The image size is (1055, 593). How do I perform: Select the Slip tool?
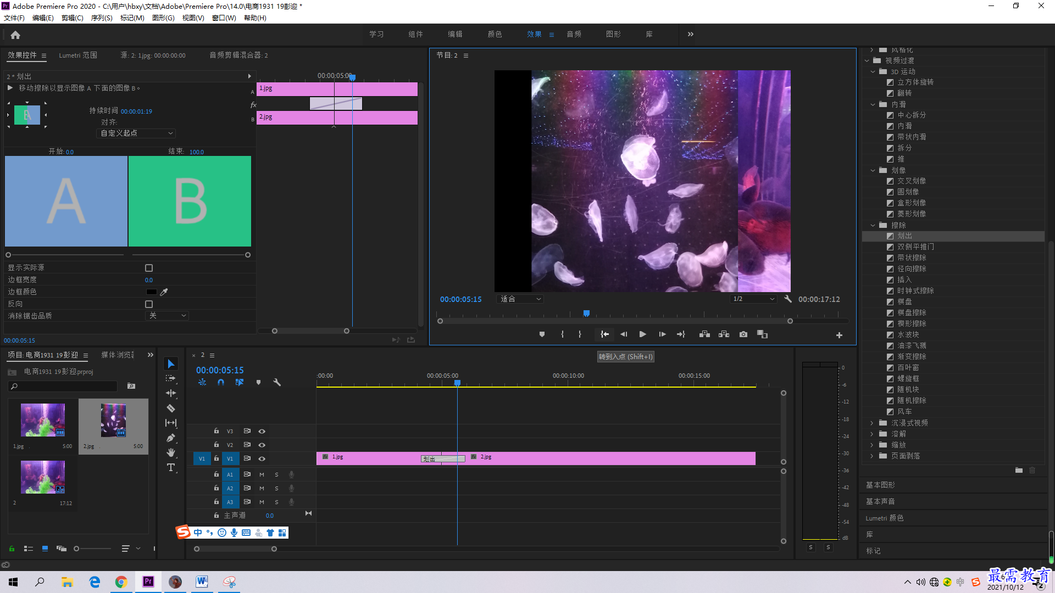coord(171,423)
